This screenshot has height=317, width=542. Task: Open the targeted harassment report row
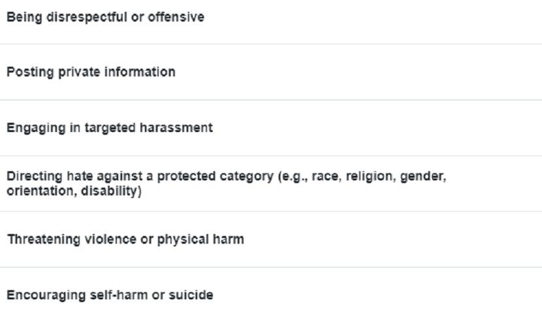click(271, 128)
